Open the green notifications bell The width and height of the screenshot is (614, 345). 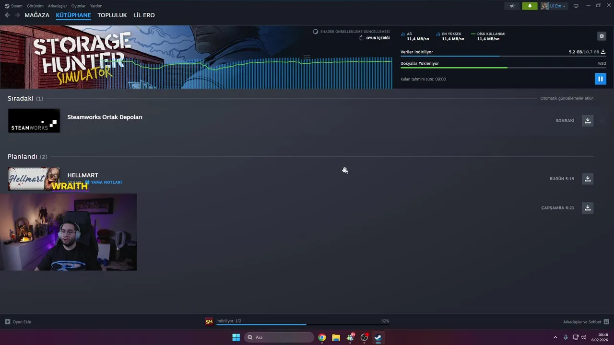pyautogui.click(x=530, y=6)
